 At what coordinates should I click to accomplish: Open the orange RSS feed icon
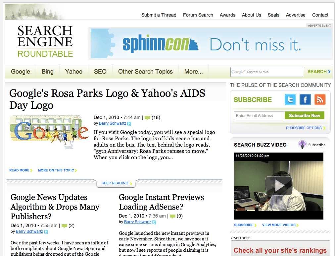320,99
